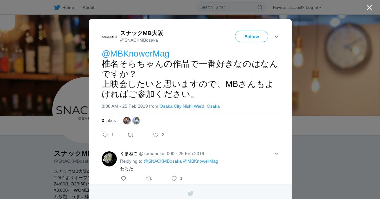This screenshot has height=199, width=380.
Task: Open the Log in dropdown
Action: tap(313, 8)
